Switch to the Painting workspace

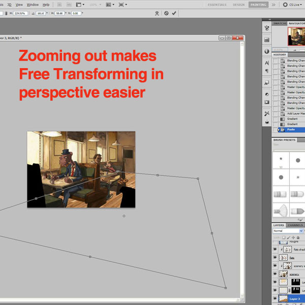(x=258, y=5)
